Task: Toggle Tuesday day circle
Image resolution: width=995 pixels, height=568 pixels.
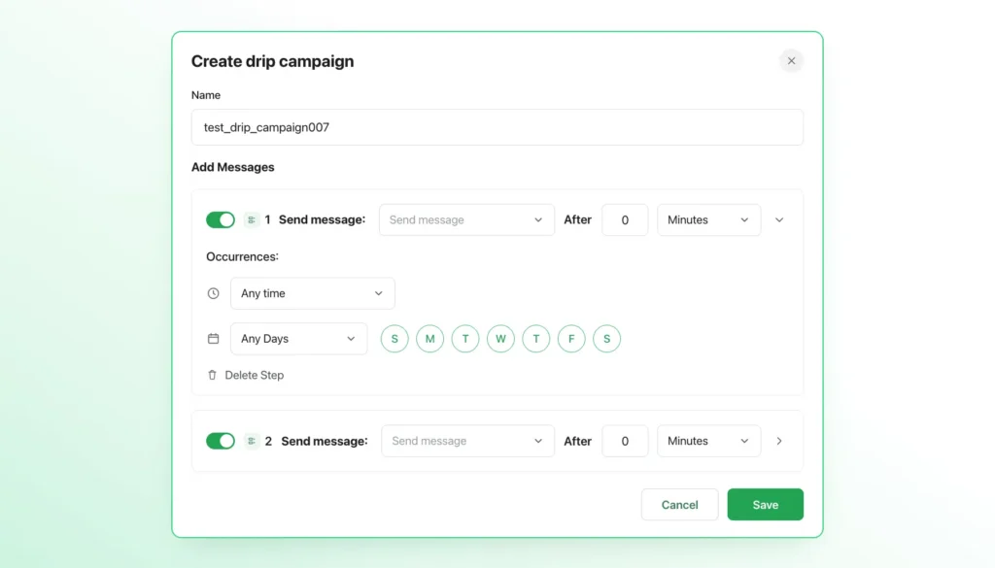Action: (x=465, y=339)
